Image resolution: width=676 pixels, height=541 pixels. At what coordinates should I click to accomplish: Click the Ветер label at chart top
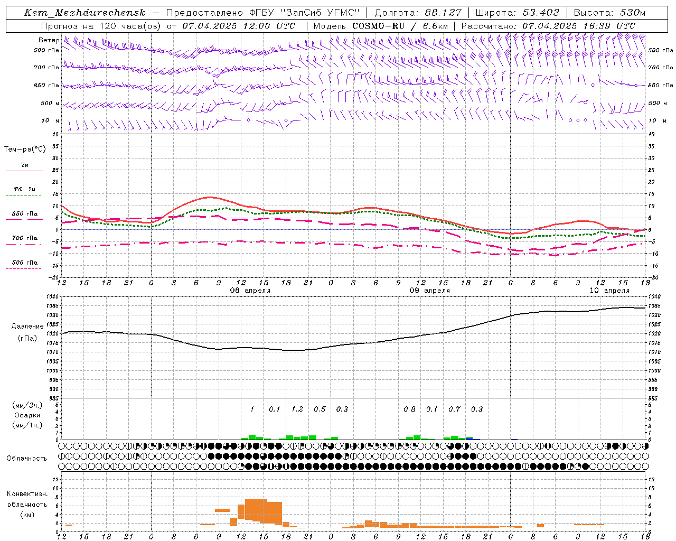point(49,40)
